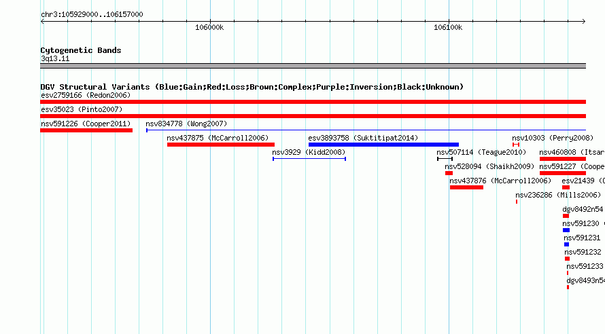Viewport: 605px width, 334px height.
Task: Select nsv591231 variant label
Action: 582,238
